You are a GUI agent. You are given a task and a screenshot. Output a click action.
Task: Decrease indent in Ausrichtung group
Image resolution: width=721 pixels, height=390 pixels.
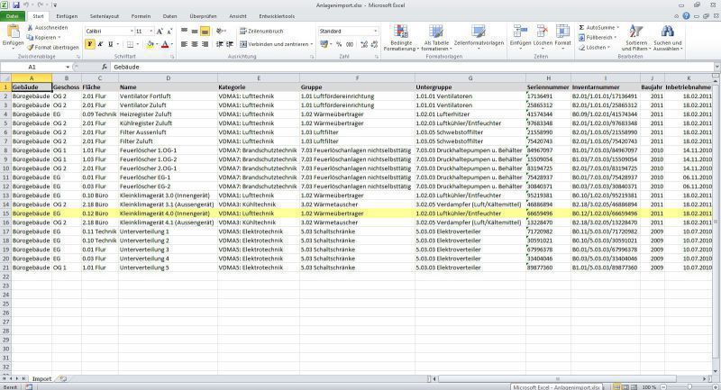(x=220, y=44)
